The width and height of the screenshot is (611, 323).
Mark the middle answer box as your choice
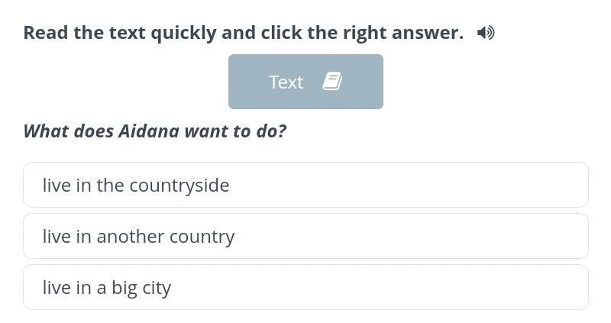pyautogui.click(x=306, y=236)
